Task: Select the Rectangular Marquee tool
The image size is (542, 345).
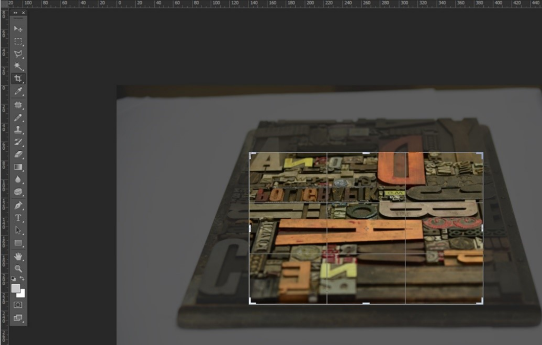Action: tap(18, 41)
